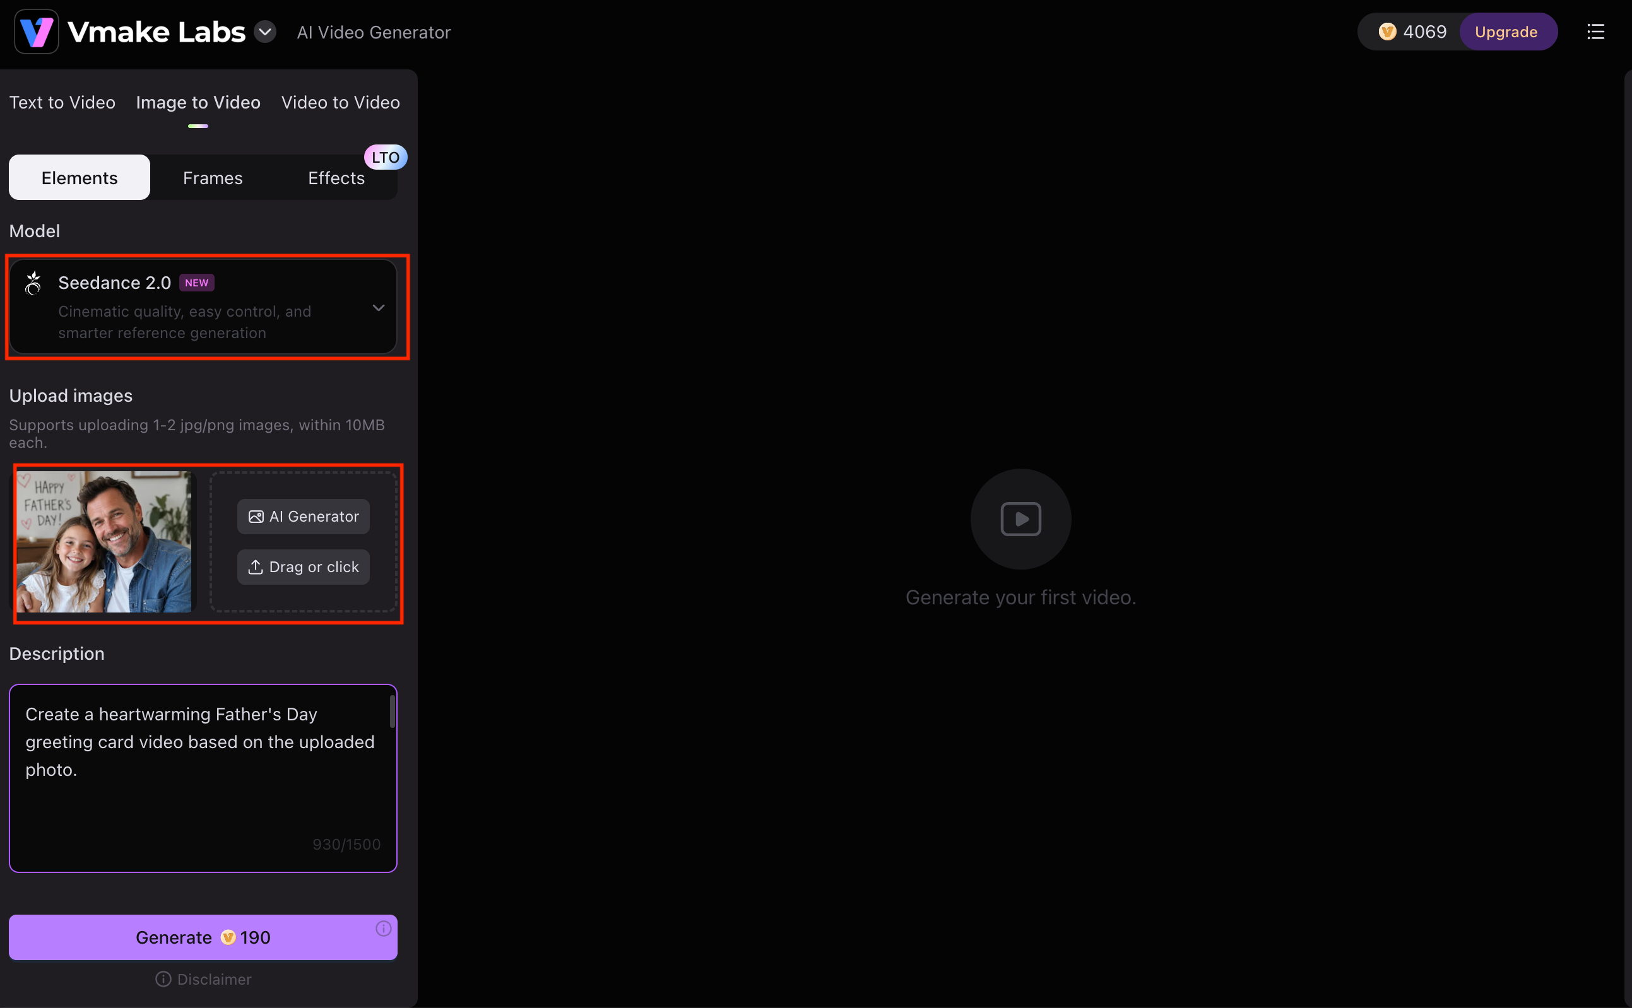Screen dimensions: 1632x1008
Task: Click the Generate 190 button
Action: point(203,937)
